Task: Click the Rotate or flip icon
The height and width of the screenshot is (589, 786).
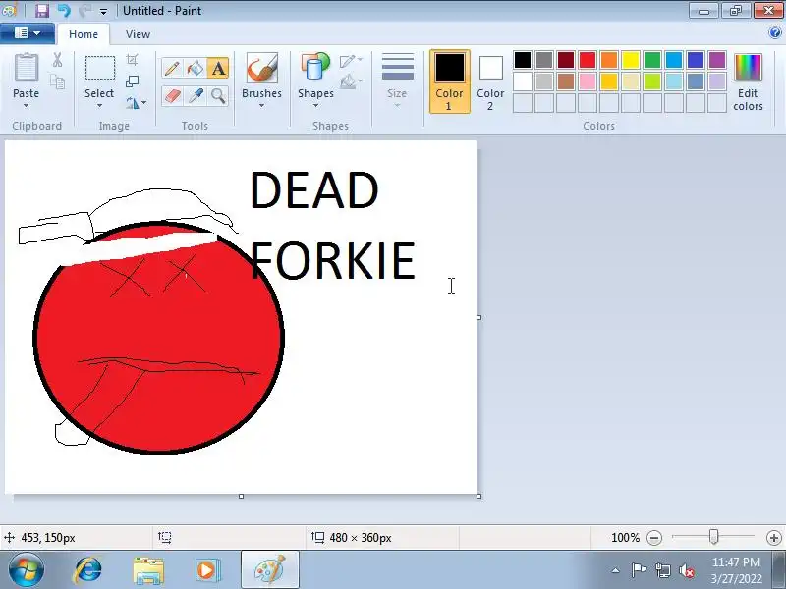Action: coord(132,103)
